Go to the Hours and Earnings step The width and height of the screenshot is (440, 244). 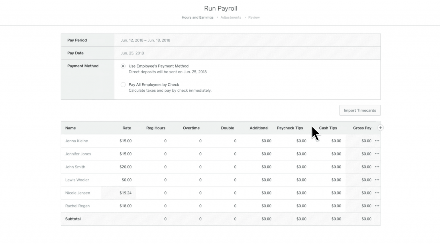click(x=197, y=17)
